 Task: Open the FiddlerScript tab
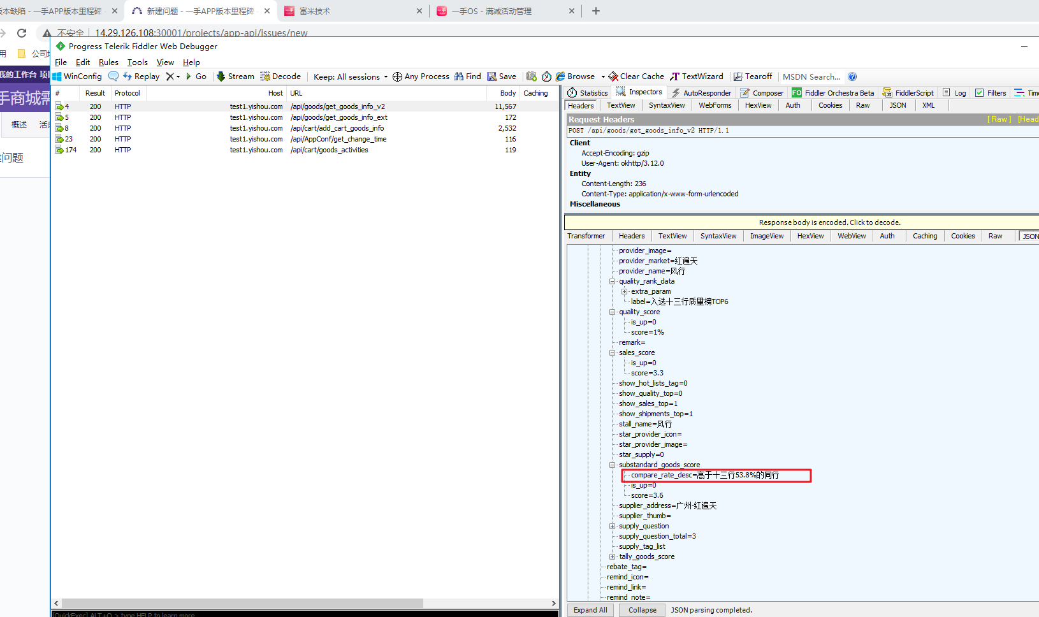pos(908,93)
